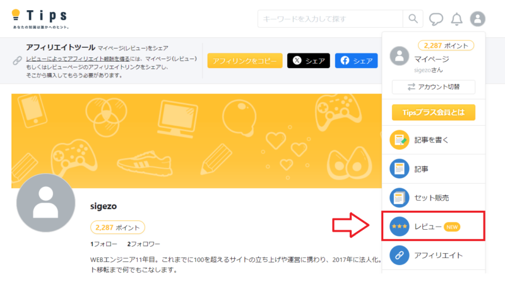Click the keyword search input field
The height and width of the screenshot is (282, 505).
point(330,19)
